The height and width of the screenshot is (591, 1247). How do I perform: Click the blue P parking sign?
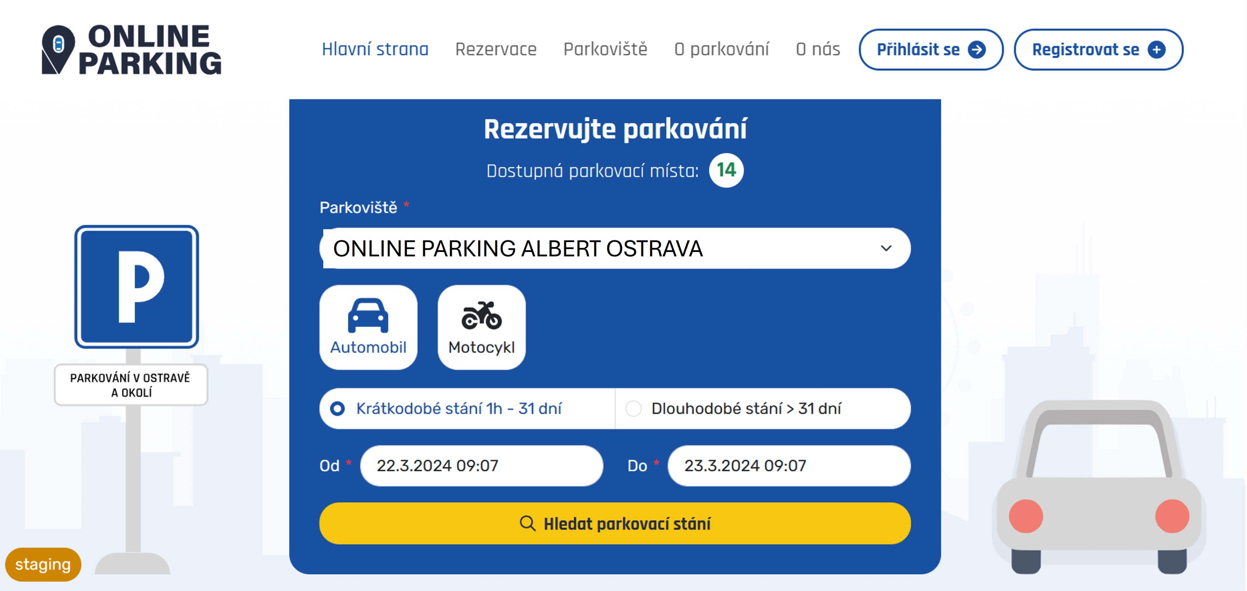click(x=136, y=287)
